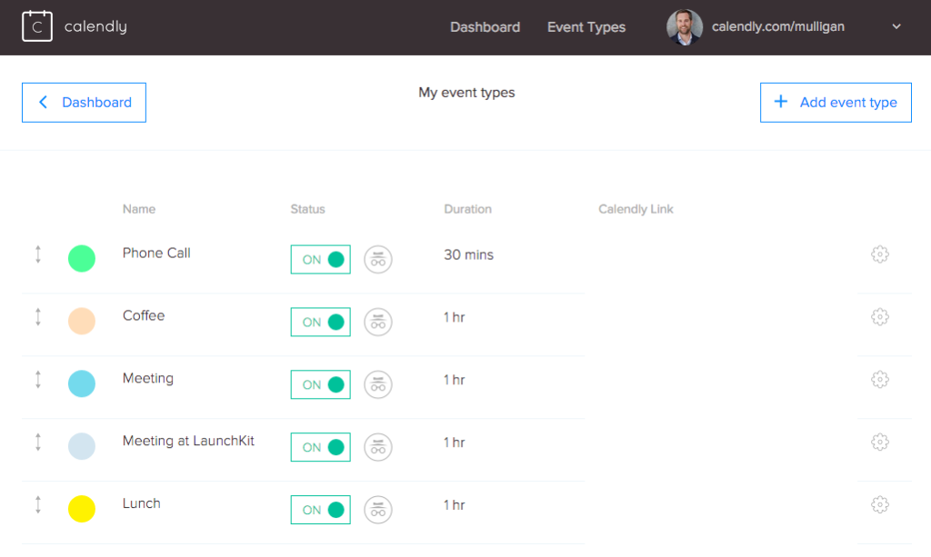Select the Lunch event name
Screen dimensions: 931x557
coord(141,503)
